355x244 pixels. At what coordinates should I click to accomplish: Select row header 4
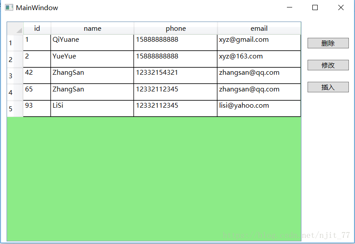pyautogui.click(x=15, y=92)
